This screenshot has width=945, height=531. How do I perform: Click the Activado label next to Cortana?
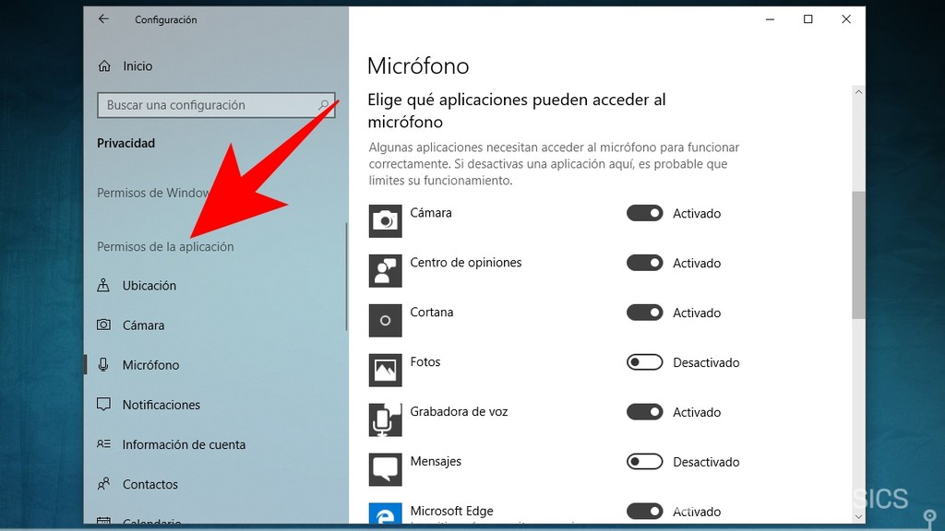[x=697, y=313]
